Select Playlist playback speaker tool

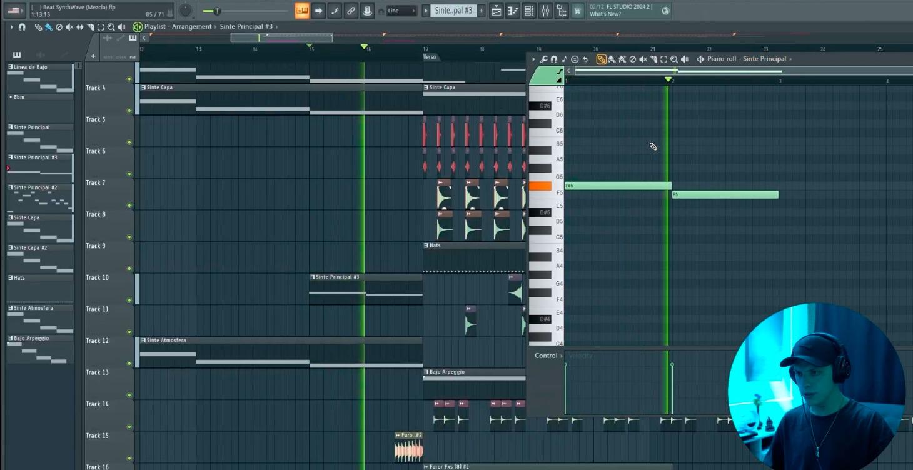click(121, 27)
